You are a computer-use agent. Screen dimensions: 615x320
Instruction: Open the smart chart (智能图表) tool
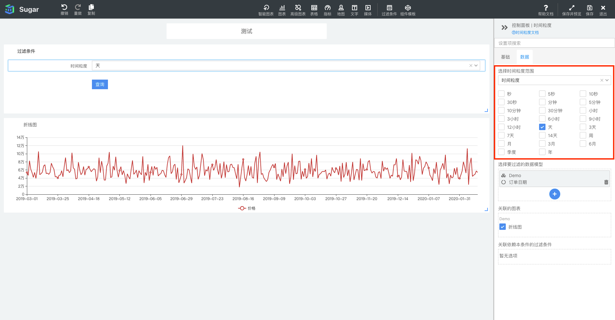pyautogui.click(x=266, y=10)
